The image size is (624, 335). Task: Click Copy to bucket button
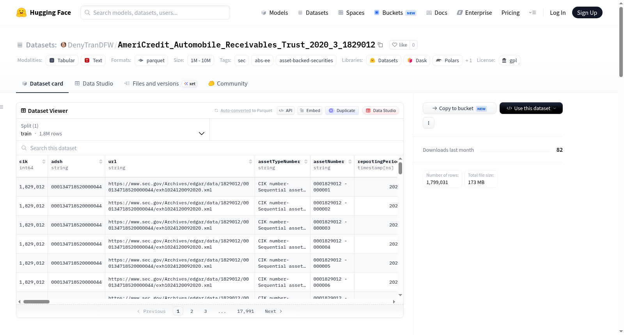point(459,108)
